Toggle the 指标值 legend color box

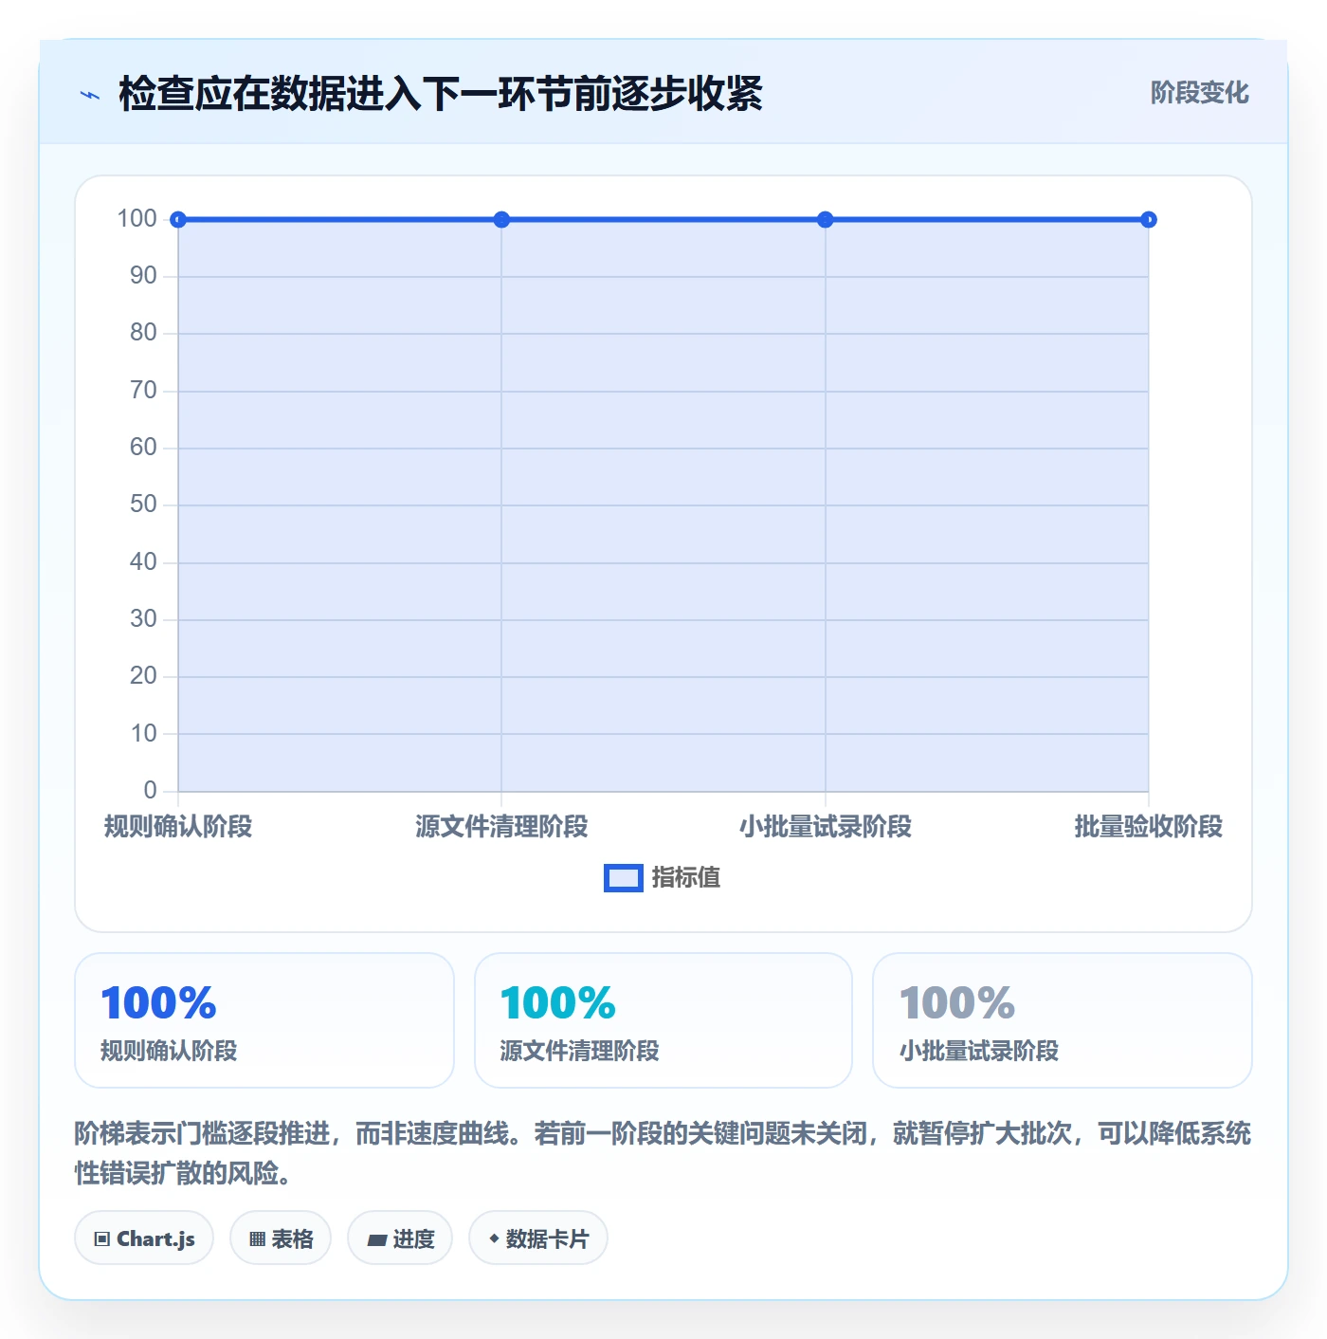click(624, 878)
